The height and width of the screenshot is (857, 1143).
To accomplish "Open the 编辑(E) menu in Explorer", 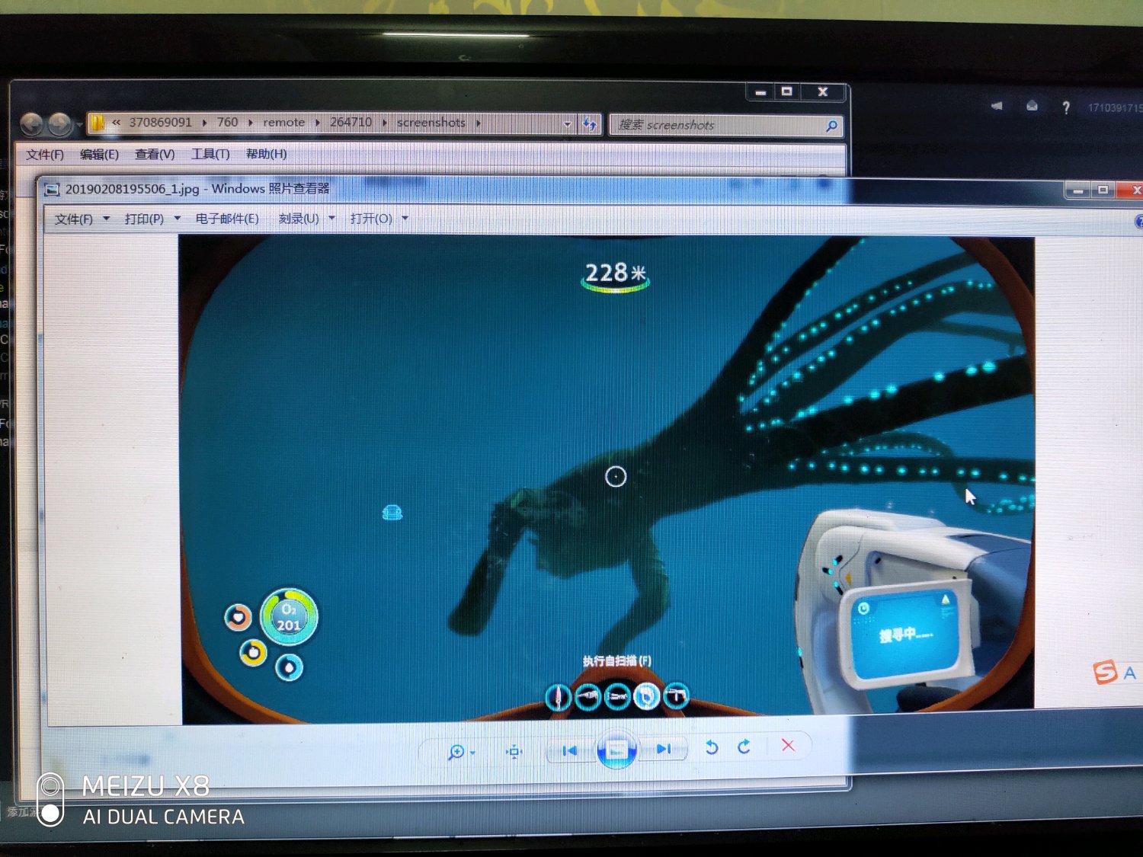I will [x=99, y=155].
